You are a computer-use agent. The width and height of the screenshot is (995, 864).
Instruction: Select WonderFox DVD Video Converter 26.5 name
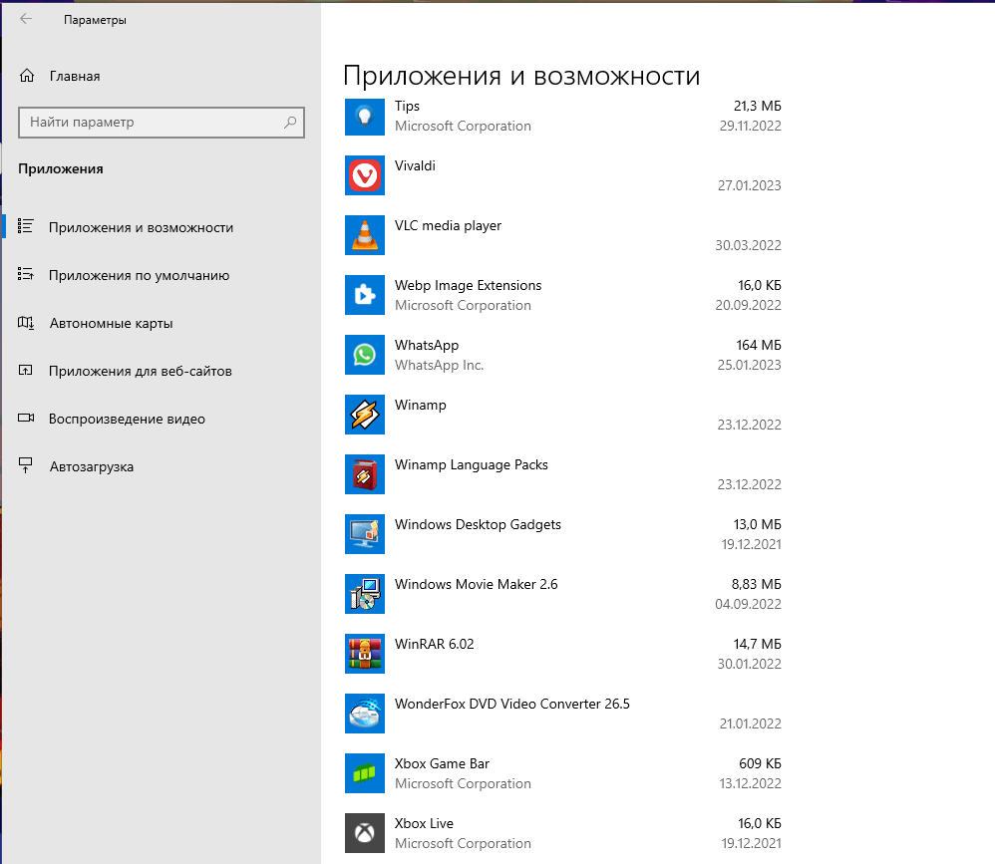[512, 704]
